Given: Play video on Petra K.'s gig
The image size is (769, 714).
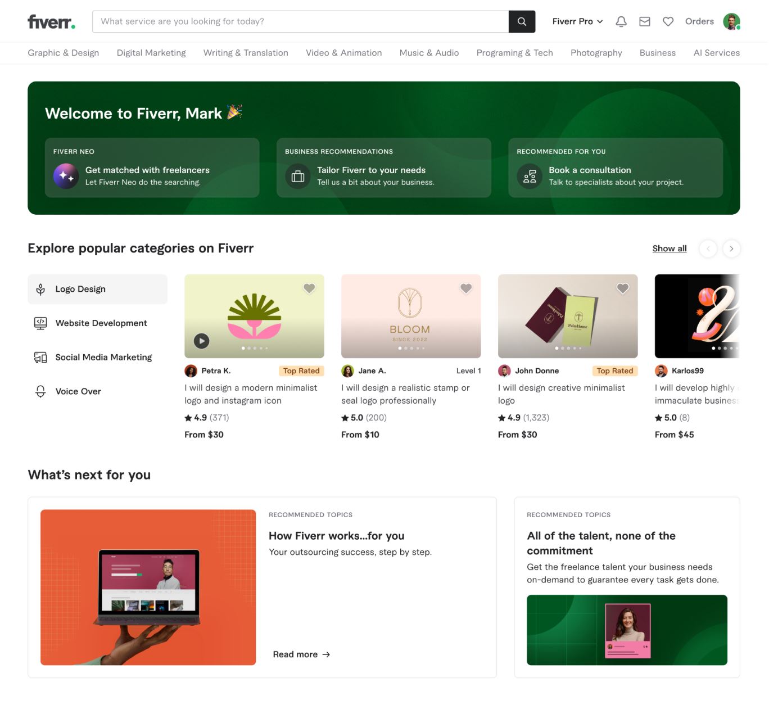Looking at the screenshot, I should (201, 341).
